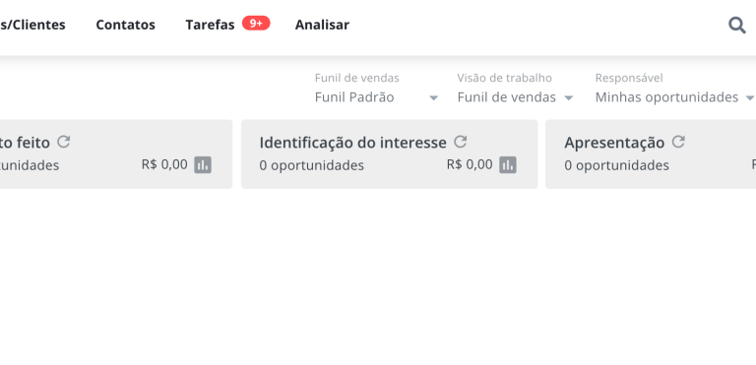756x365 pixels.
Task: Open bar chart icon in 'feito' column
Action: point(203,165)
